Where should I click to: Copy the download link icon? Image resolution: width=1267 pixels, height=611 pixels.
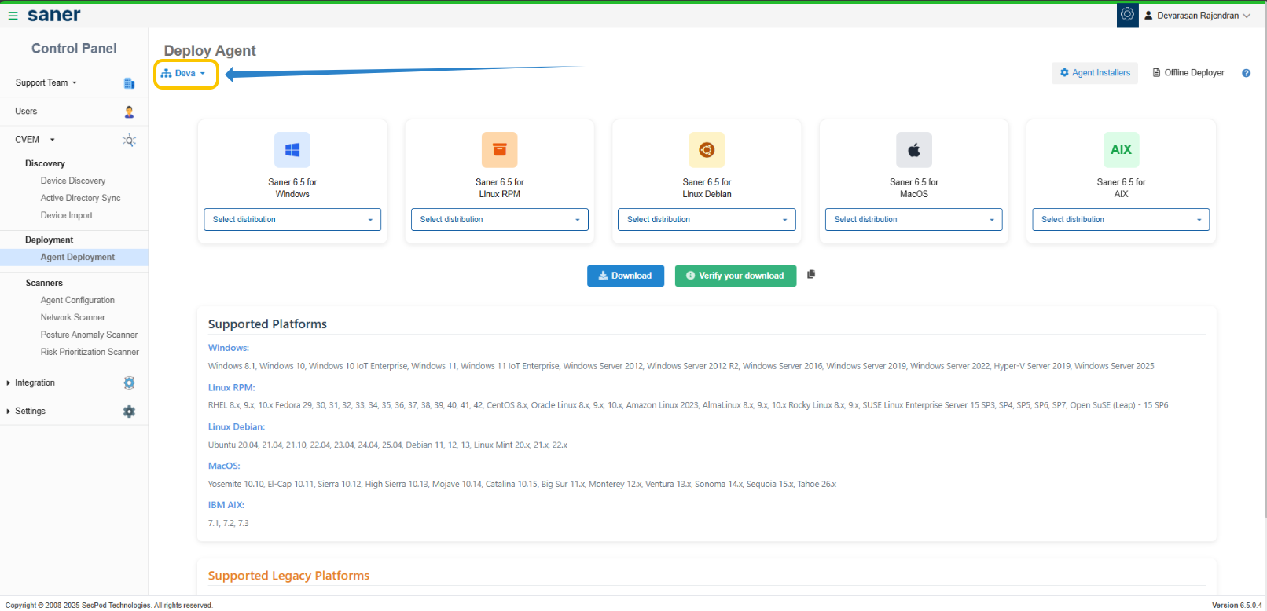(x=811, y=274)
